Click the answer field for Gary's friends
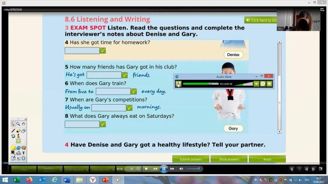 pos(104,75)
